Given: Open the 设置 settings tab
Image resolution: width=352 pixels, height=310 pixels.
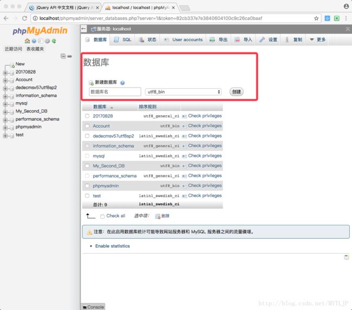Looking at the screenshot, I should pyautogui.click(x=268, y=39).
